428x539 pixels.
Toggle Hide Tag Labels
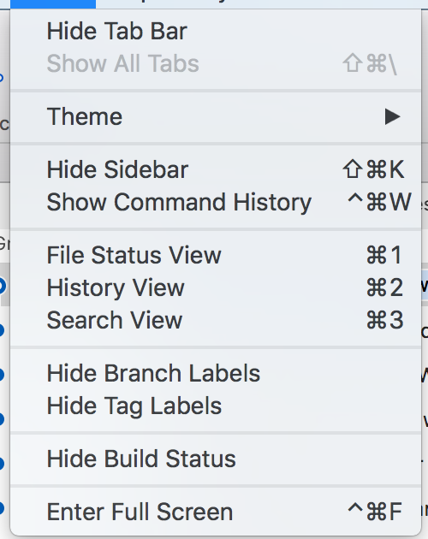(216, 406)
